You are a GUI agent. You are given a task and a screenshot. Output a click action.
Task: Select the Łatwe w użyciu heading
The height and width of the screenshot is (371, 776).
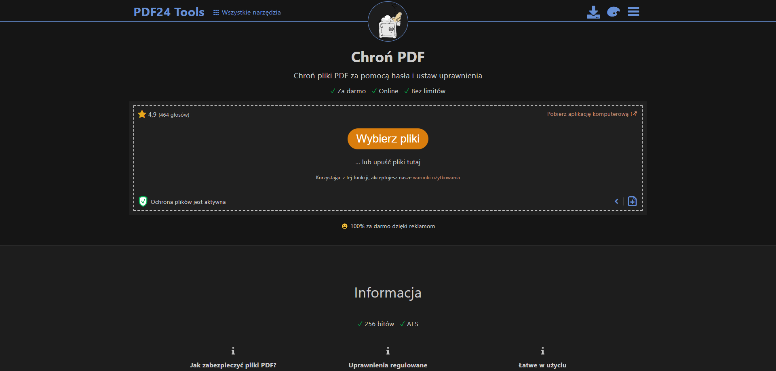[542, 365]
